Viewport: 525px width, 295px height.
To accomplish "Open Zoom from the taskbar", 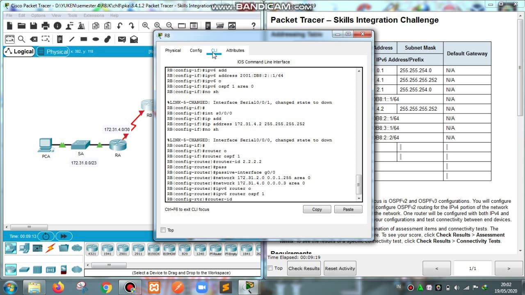I will click(202, 287).
